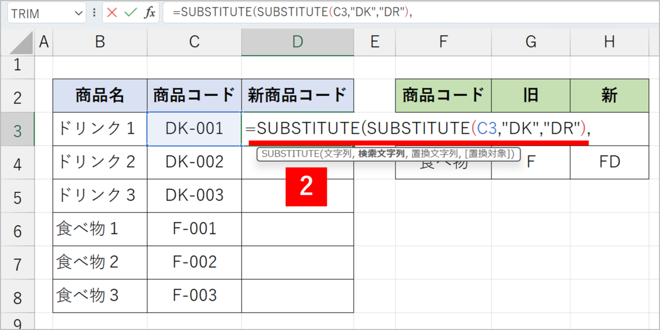
Task: Click 置換文字列 argument in the tooltip
Action: click(x=436, y=154)
